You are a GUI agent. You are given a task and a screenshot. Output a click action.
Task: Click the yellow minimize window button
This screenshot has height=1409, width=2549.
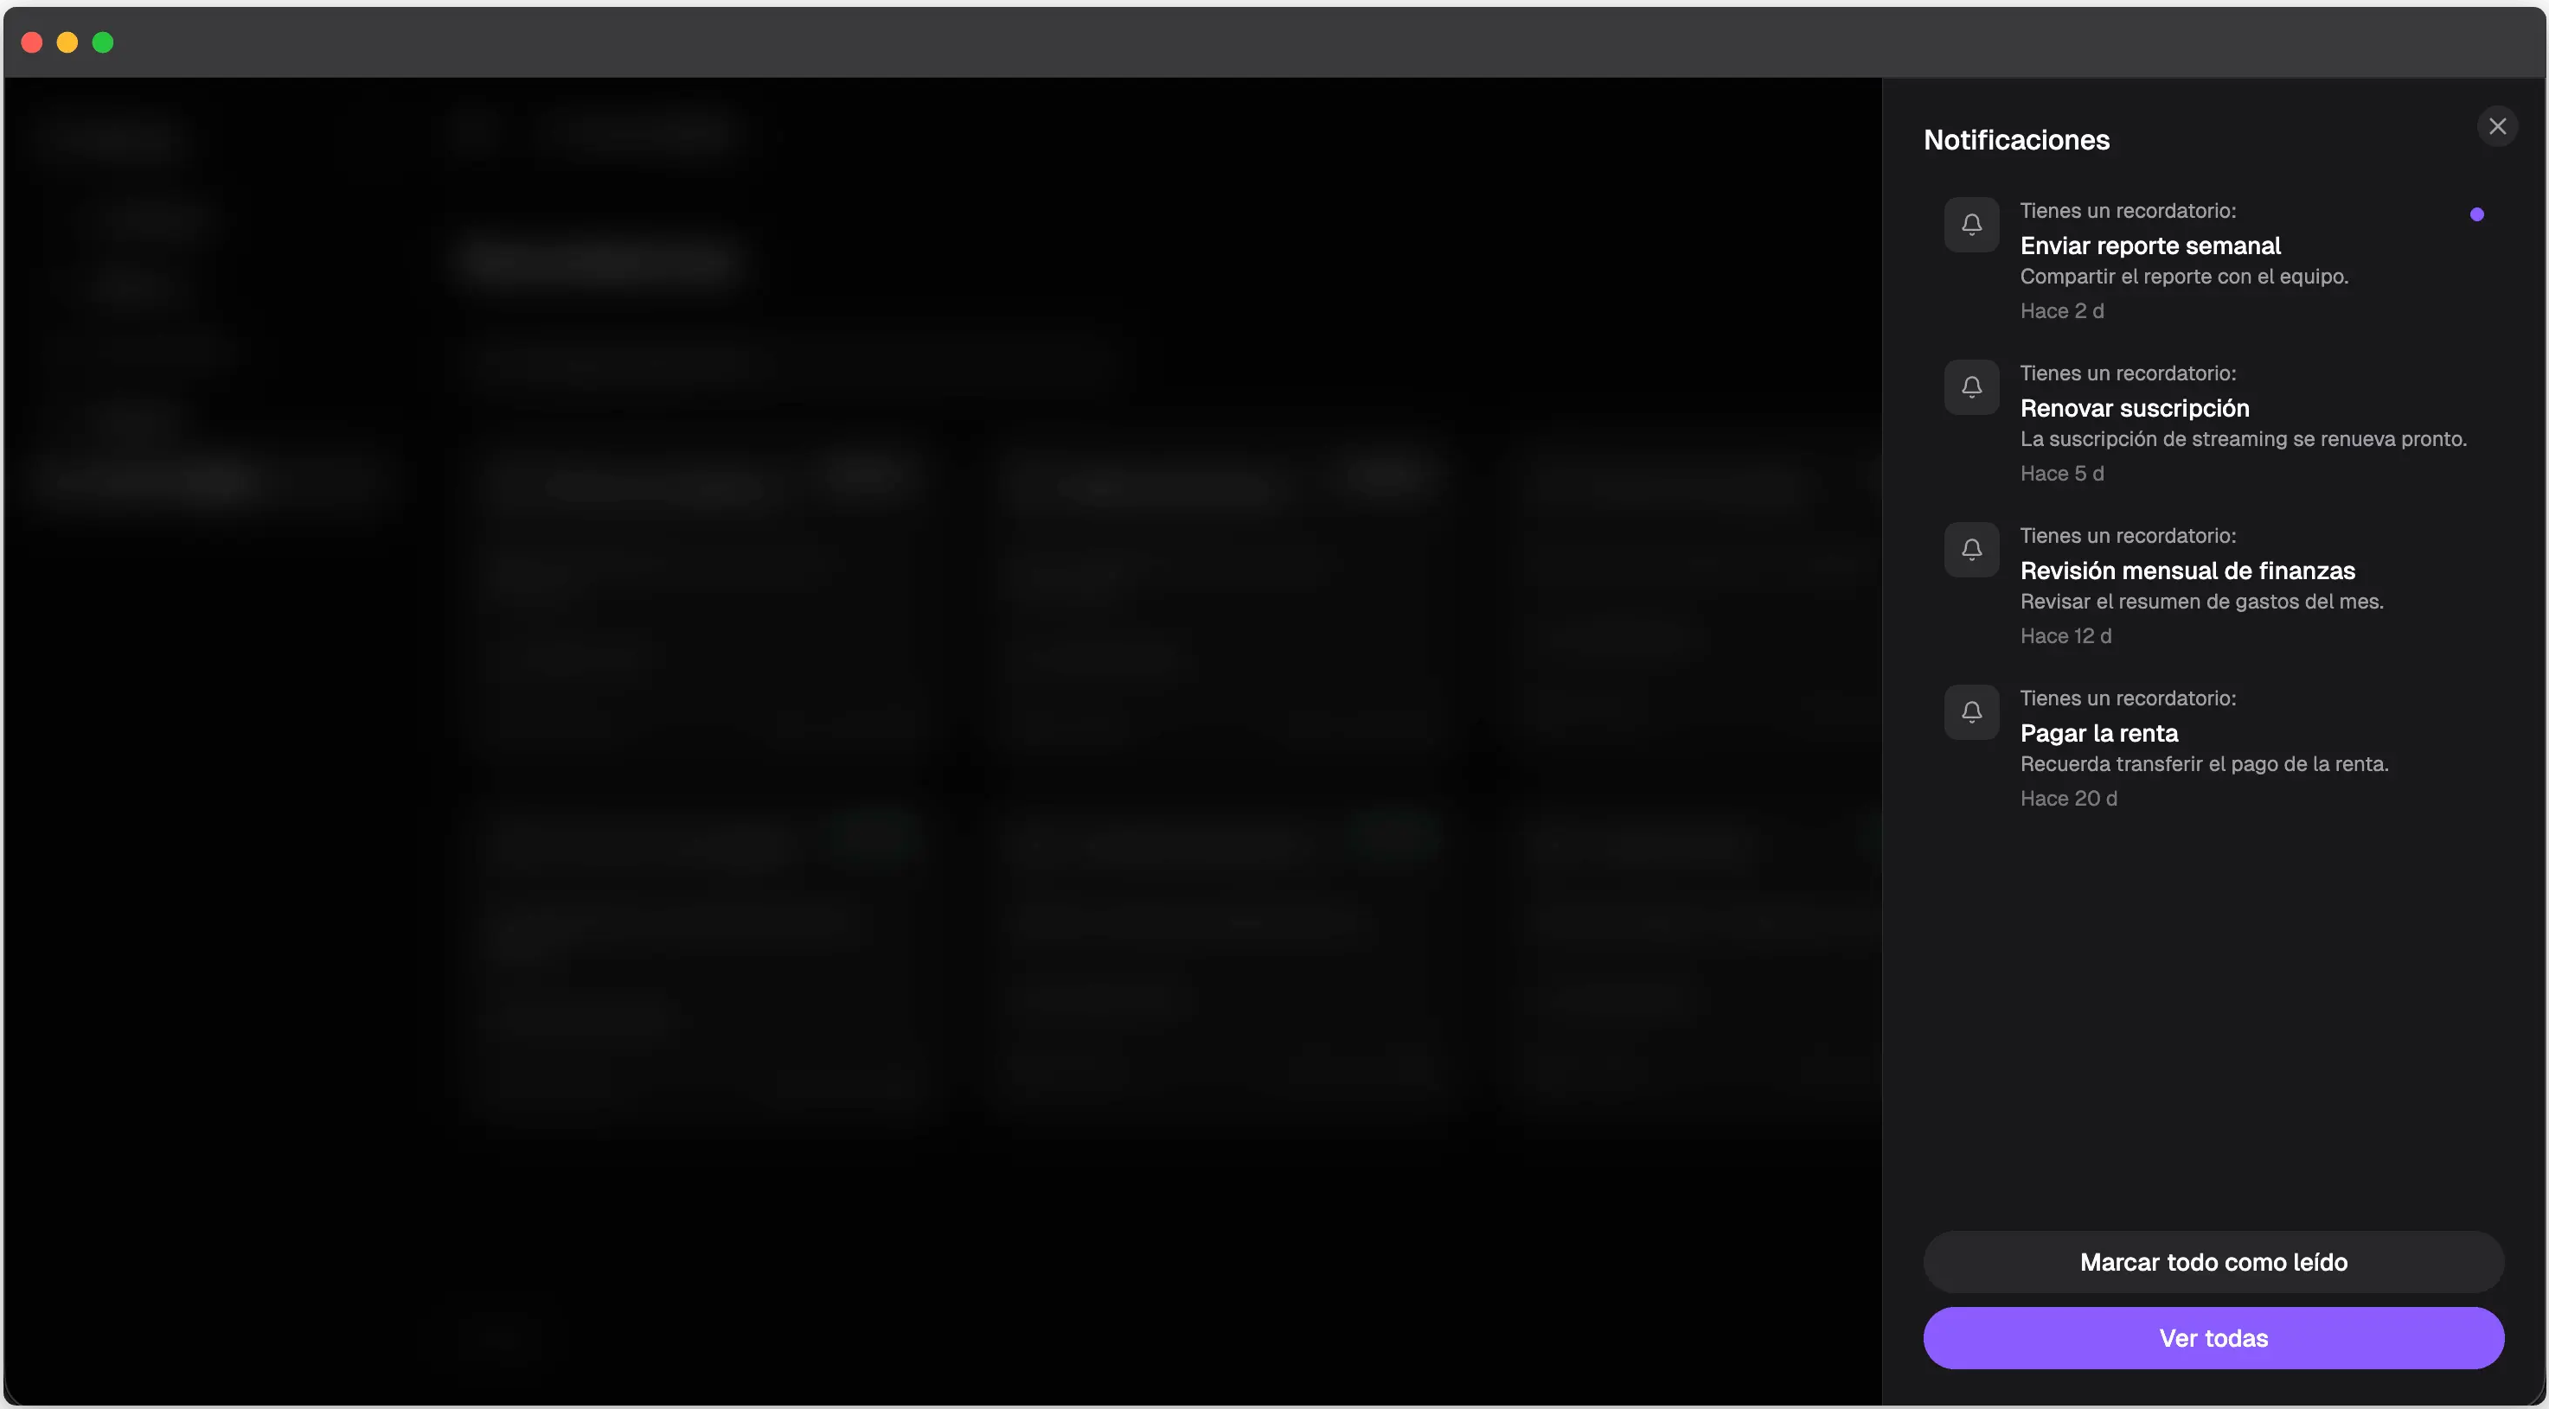tap(67, 42)
